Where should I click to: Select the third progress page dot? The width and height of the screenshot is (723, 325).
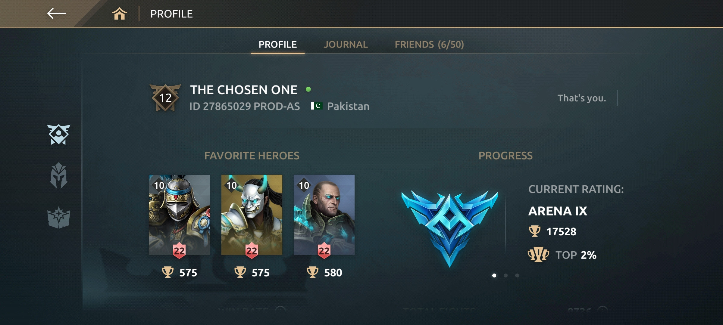coord(517,275)
